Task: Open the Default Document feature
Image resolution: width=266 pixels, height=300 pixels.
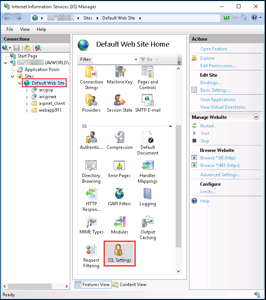Action: [x=148, y=143]
